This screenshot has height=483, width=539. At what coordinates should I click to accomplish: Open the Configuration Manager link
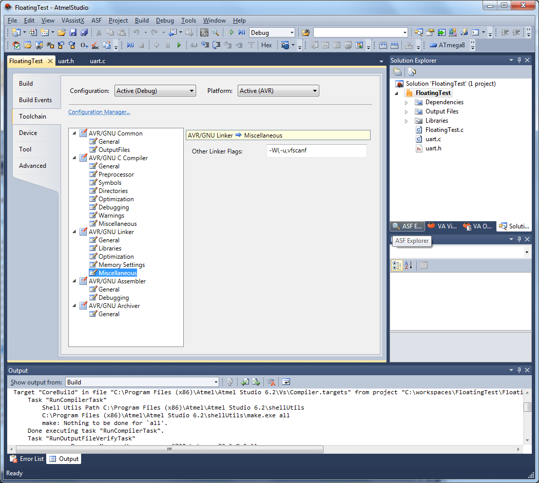(99, 112)
